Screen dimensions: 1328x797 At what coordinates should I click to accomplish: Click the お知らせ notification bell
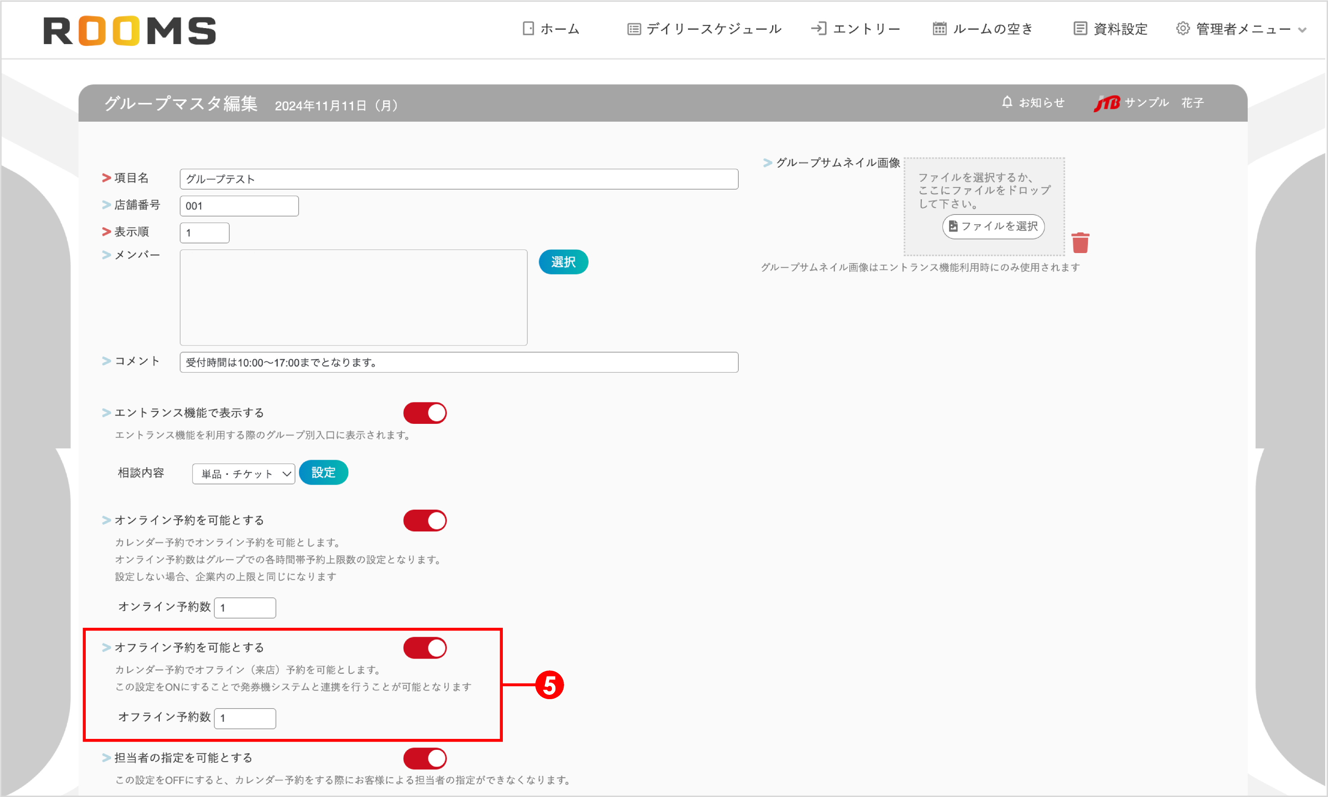click(x=1007, y=102)
